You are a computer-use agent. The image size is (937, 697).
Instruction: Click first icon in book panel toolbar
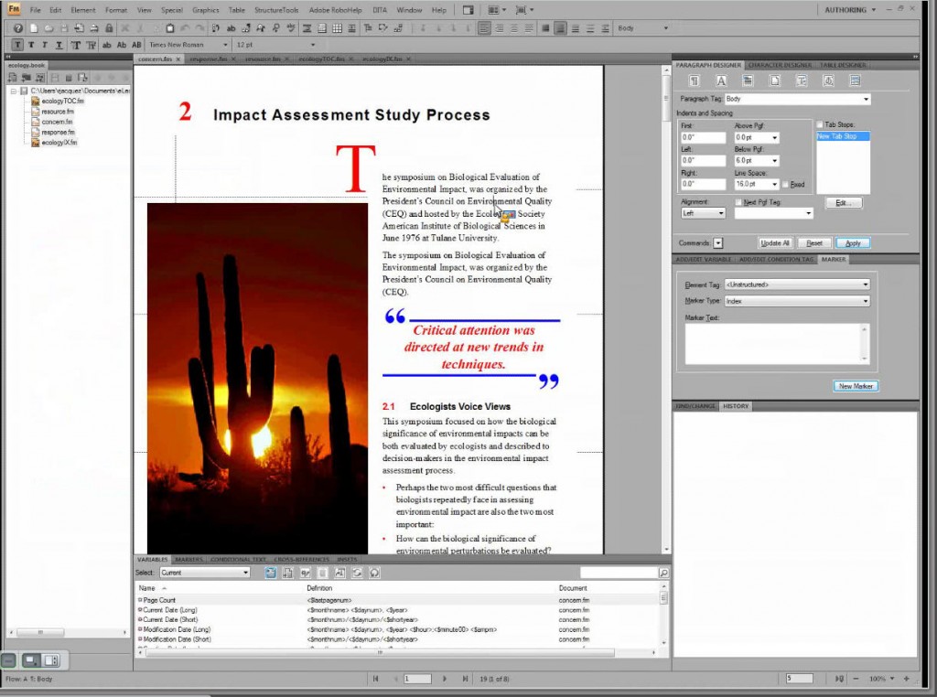pos(12,78)
